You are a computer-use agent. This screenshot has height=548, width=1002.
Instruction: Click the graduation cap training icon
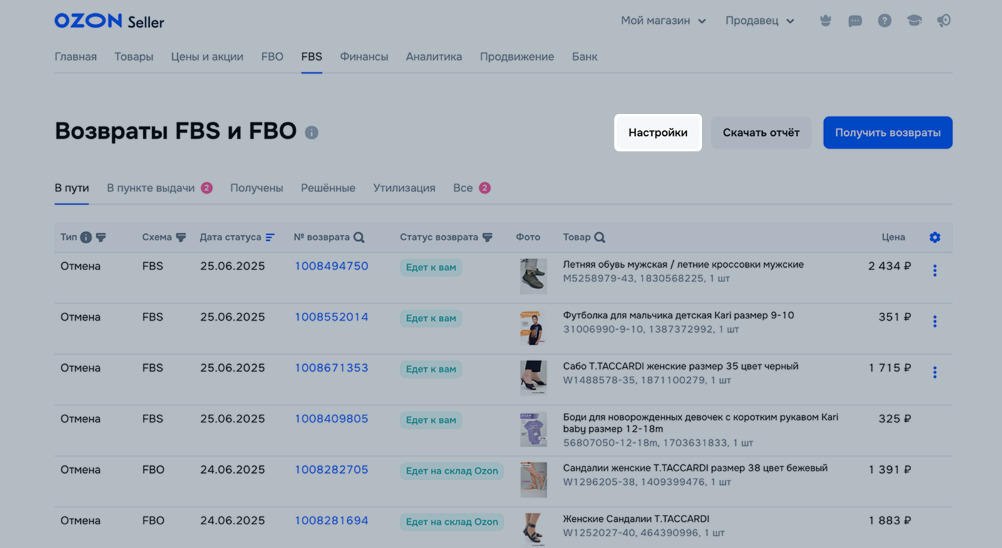coord(914,21)
